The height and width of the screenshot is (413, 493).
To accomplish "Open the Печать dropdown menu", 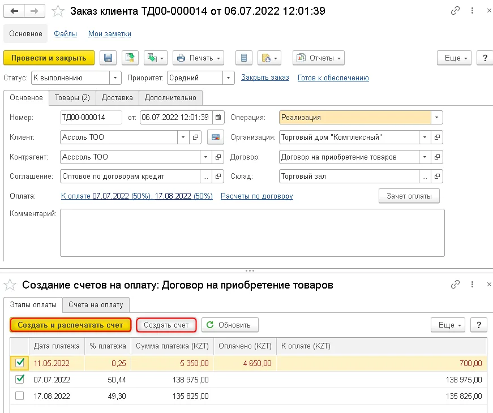I will (199, 58).
